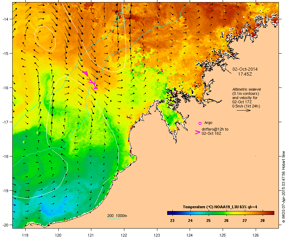Click longitude axis label 121
Image resolution: width=288 pixels, height=238 pixels.
click(91, 235)
